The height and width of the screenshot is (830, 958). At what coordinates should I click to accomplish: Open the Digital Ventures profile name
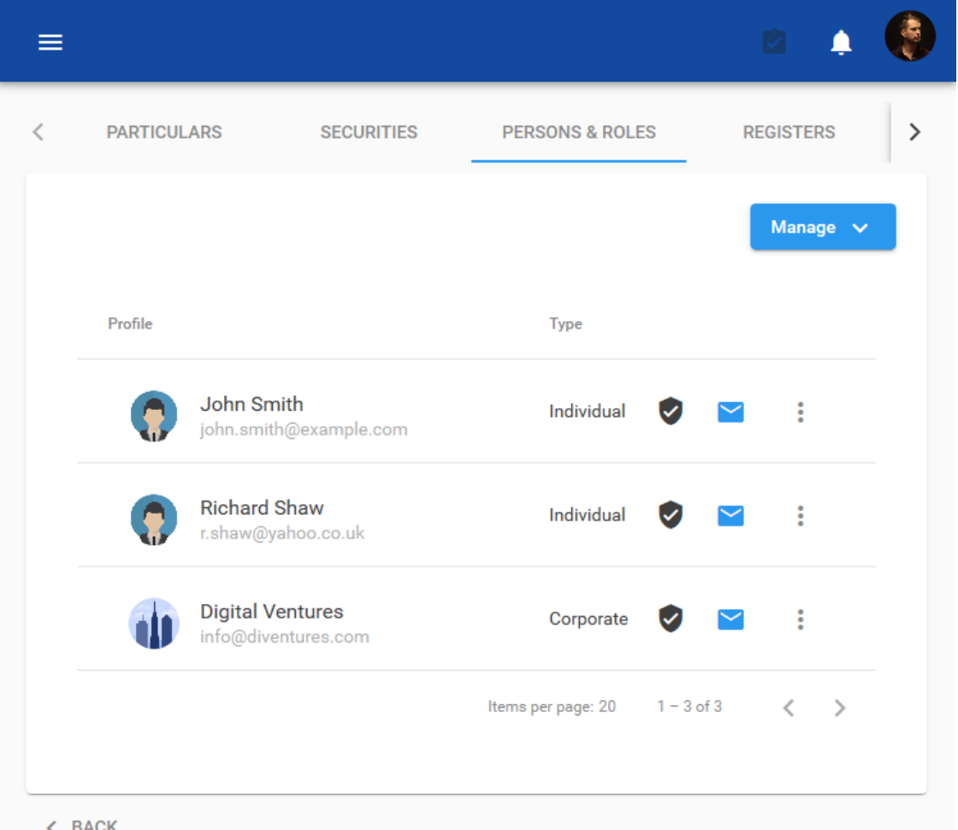[272, 612]
